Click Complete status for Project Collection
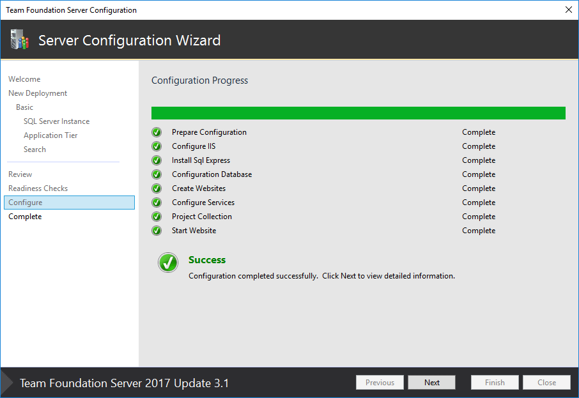The image size is (579, 398). tap(479, 217)
